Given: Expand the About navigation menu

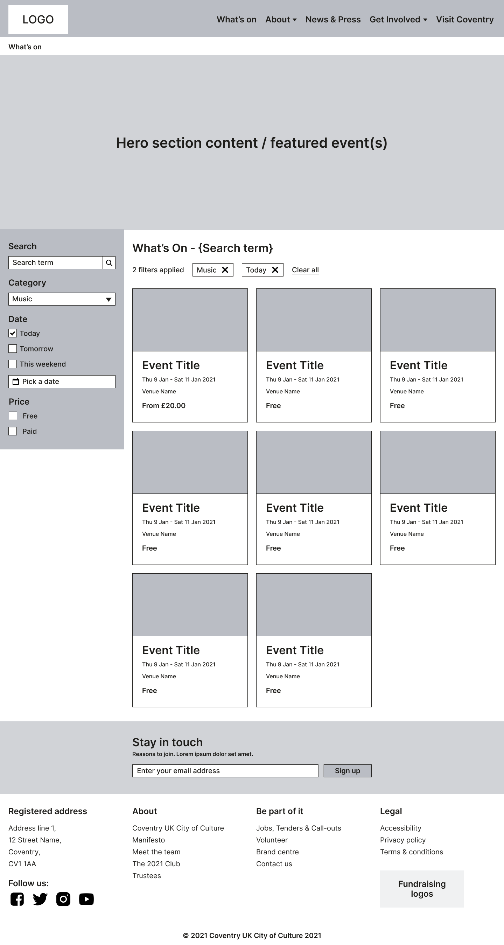Looking at the screenshot, I should [281, 20].
